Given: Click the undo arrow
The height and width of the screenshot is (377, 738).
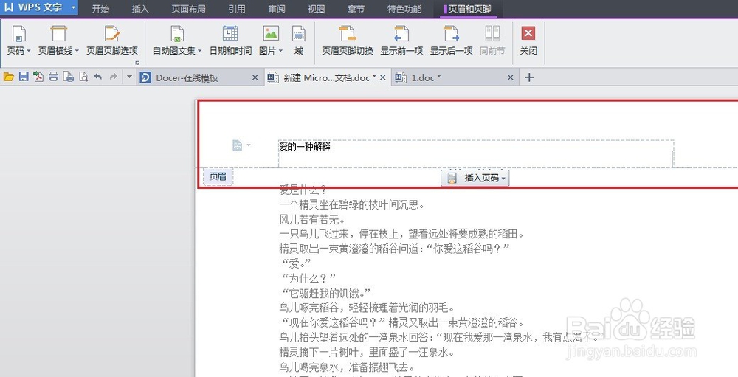Looking at the screenshot, I should point(98,77).
